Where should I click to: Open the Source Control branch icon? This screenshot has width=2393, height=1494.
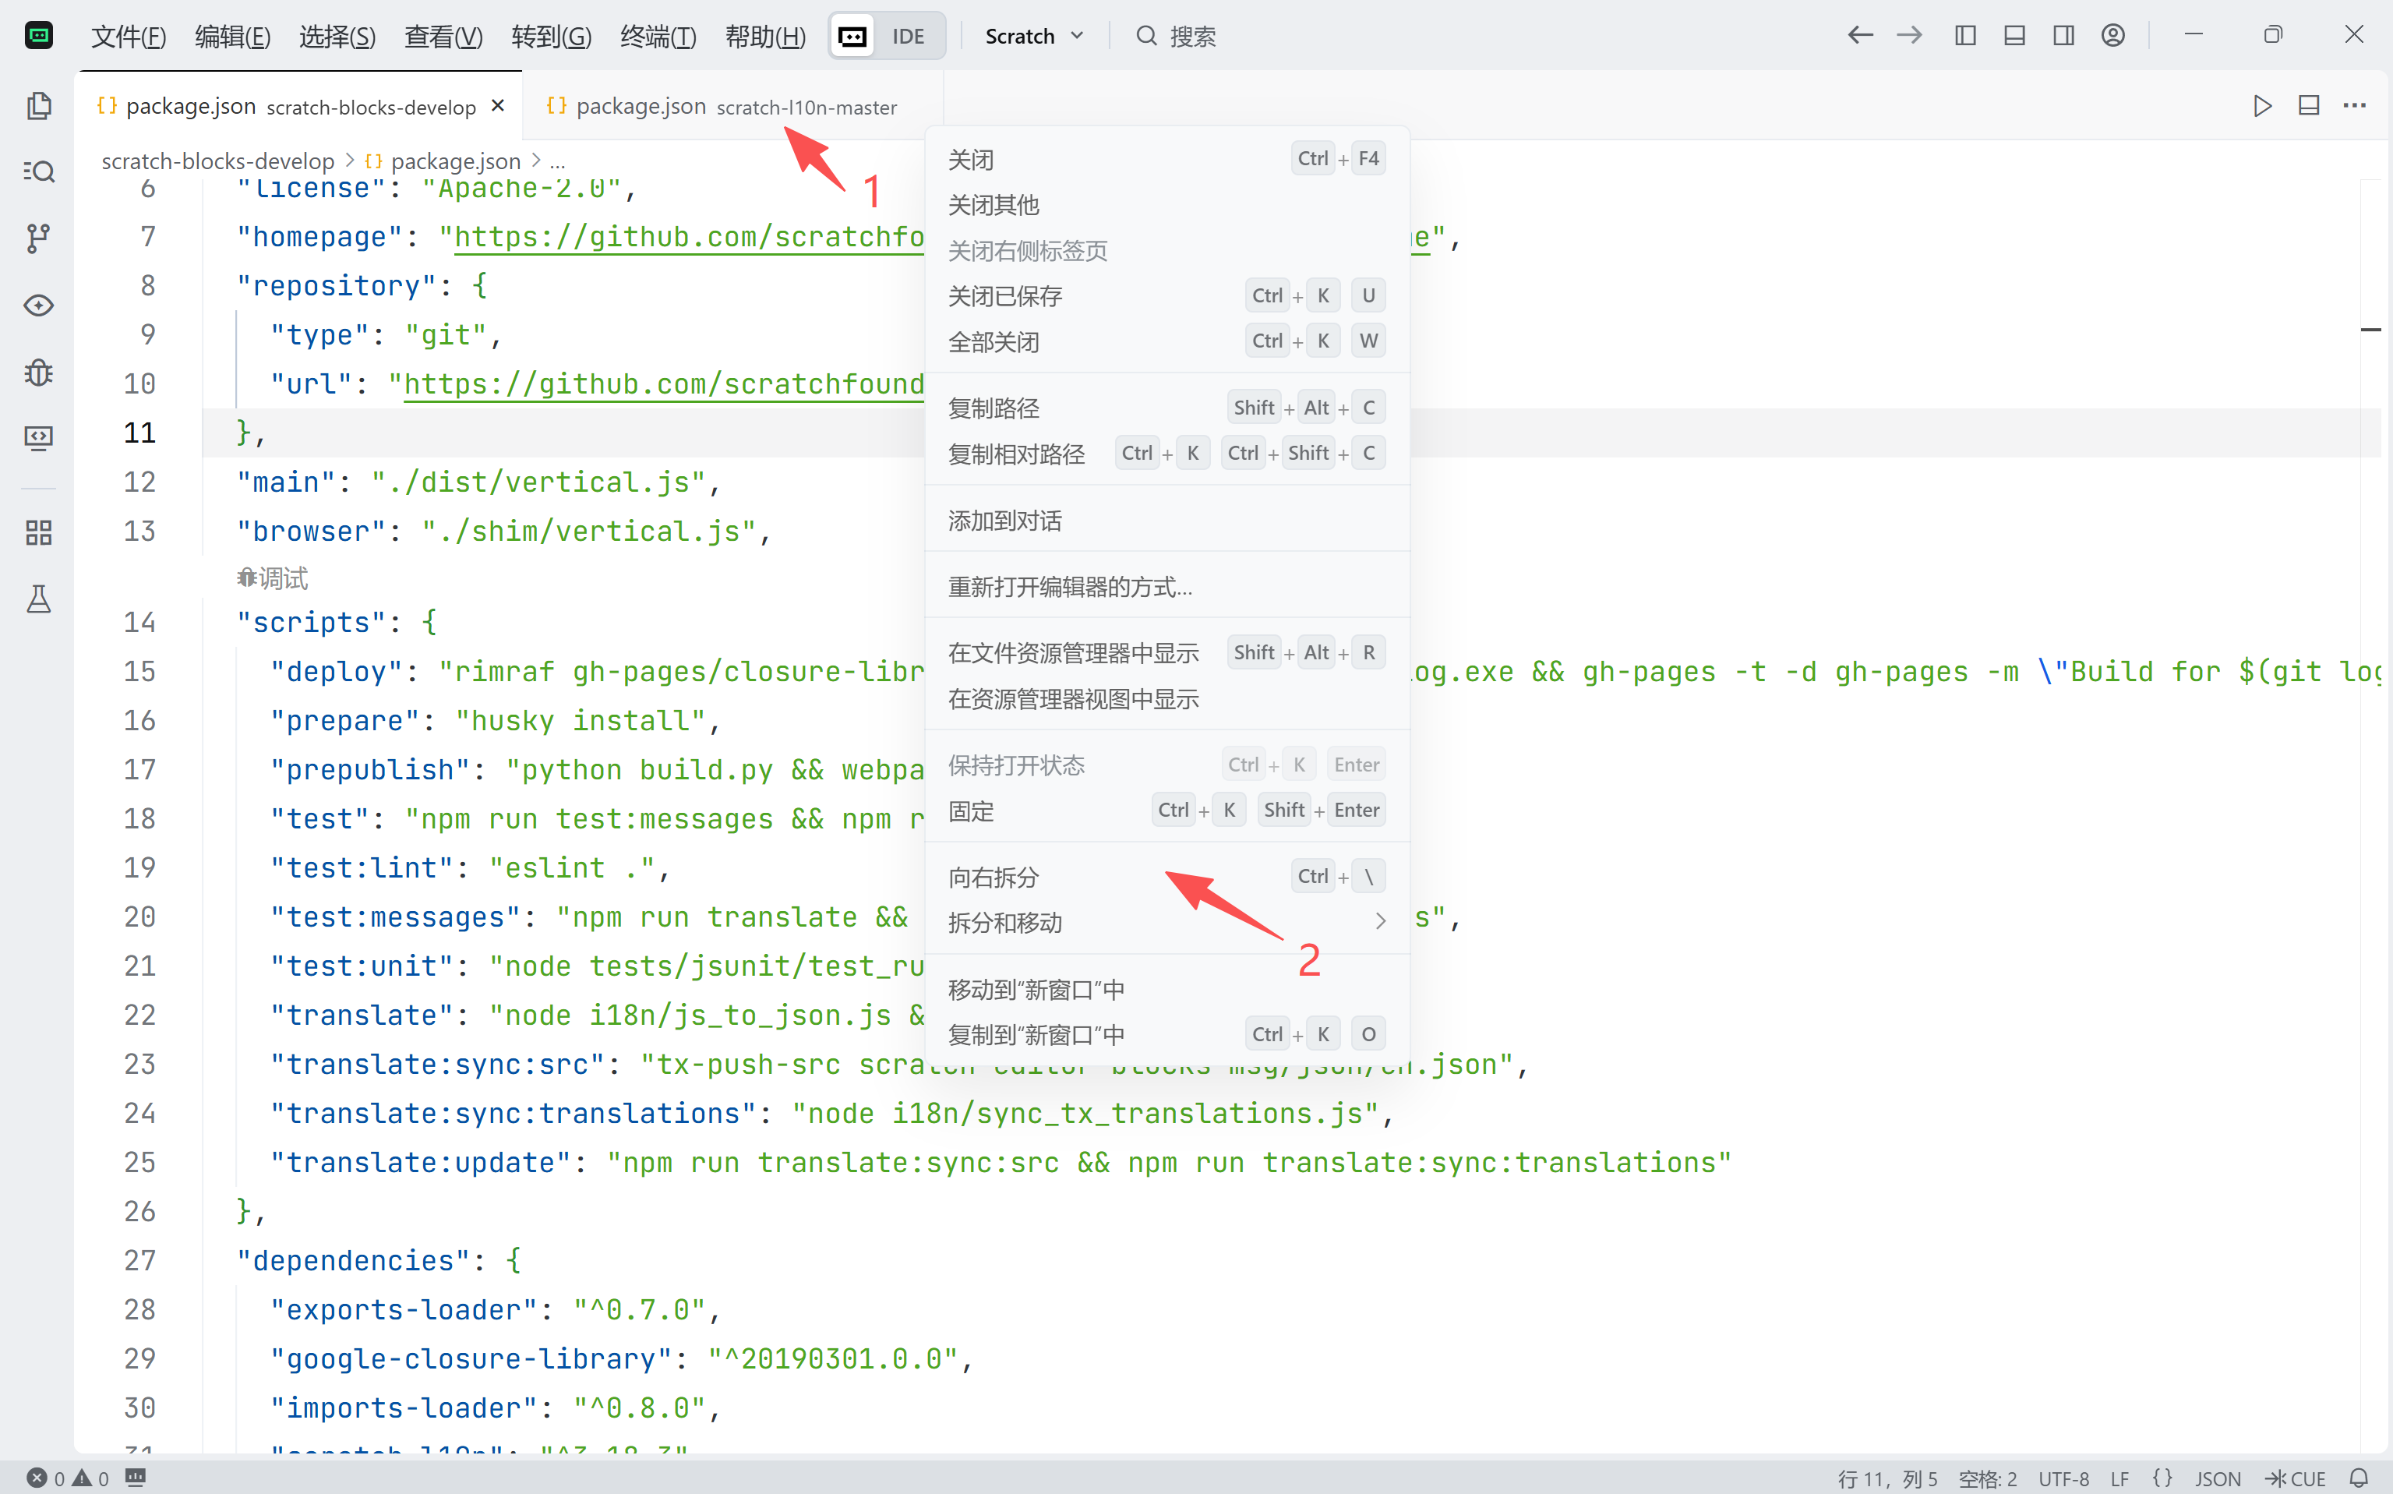(38, 238)
